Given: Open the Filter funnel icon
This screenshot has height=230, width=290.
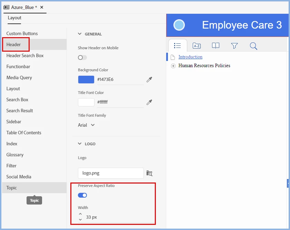Looking at the screenshot, I should 234,46.
